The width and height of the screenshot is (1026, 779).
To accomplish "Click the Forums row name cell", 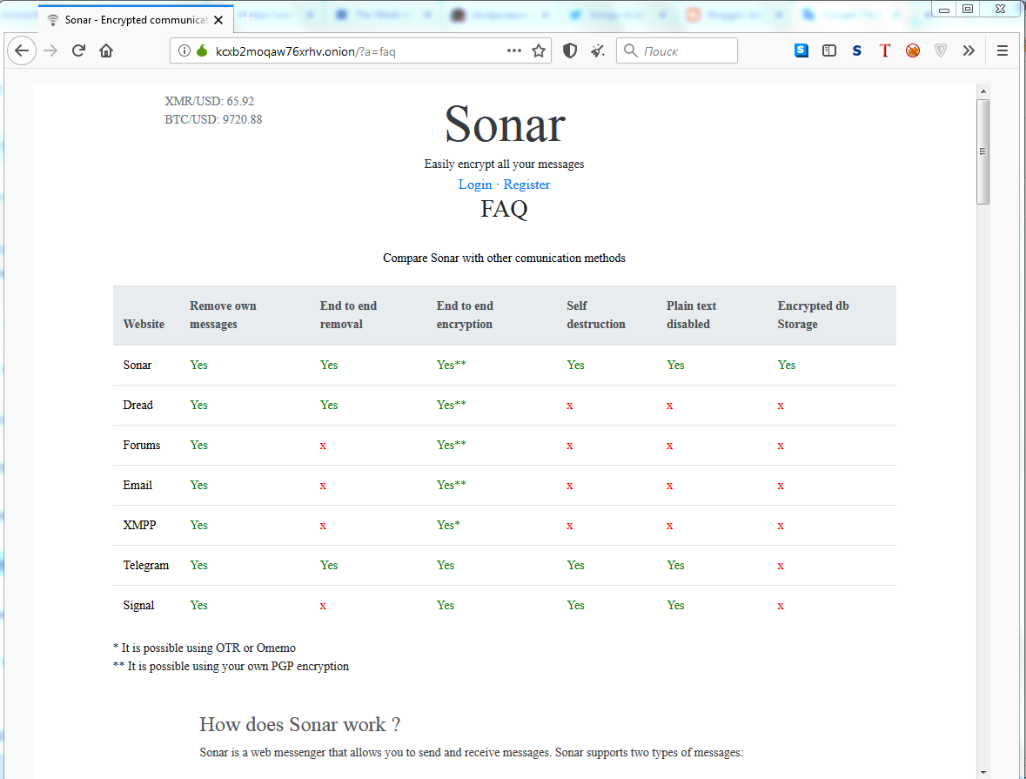I will click(141, 445).
